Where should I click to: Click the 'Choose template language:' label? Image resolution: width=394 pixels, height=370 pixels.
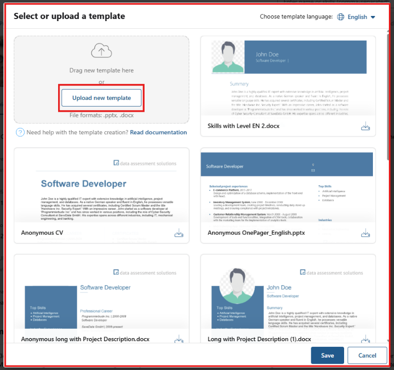click(x=296, y=16)
